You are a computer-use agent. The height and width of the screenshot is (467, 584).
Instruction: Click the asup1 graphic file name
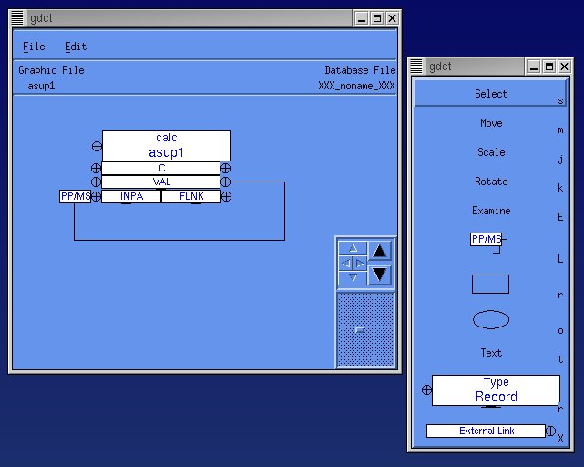(x=41, y=86)
